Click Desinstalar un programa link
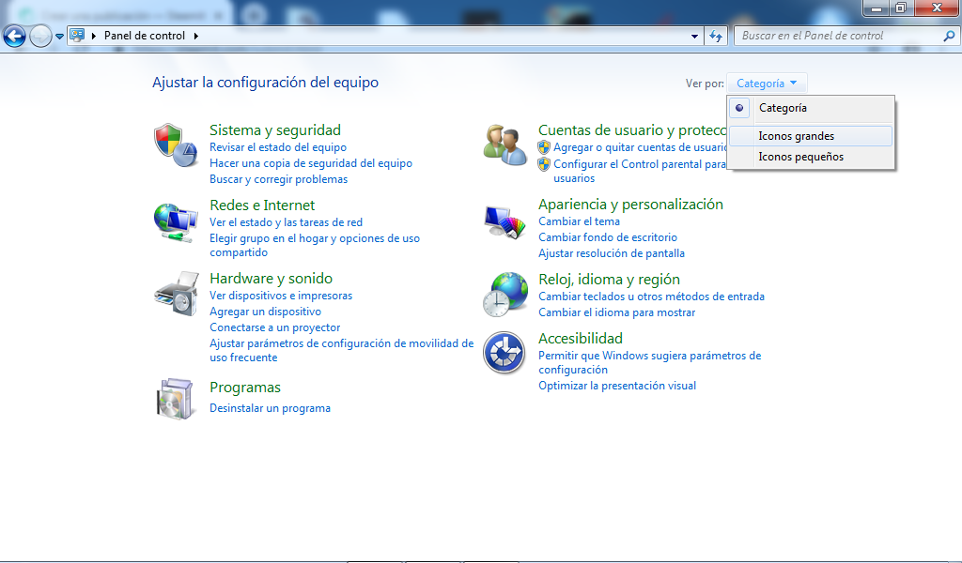Viewport: 962px width, 563px height. click(270, 408)
